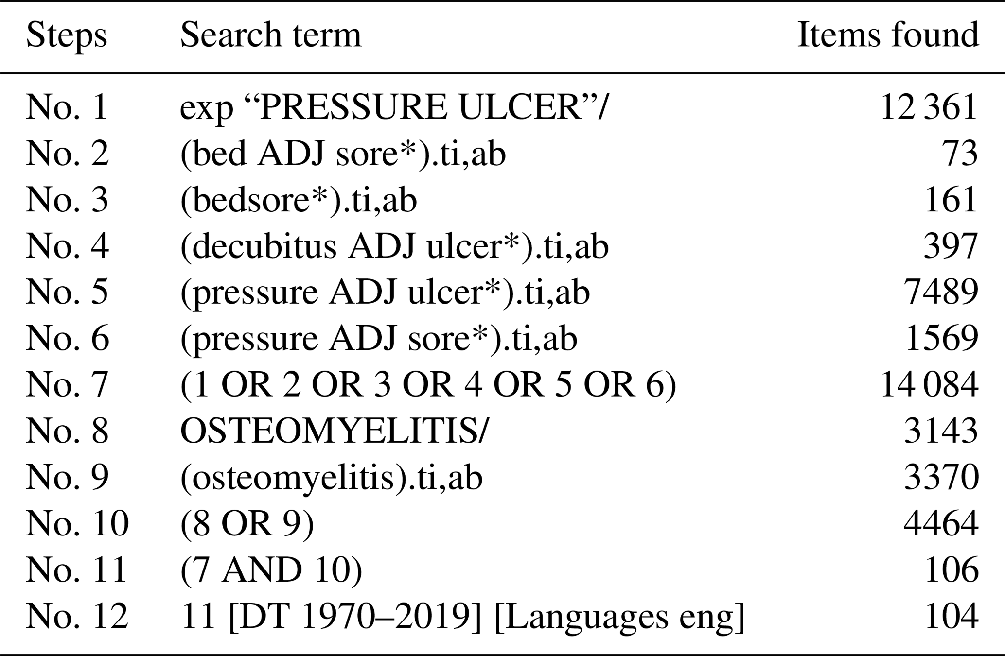The width and height of the screenshot is (1005, 656).
Task: Select the (1 OR 2 OR 3 OR 4 OR 5 OR 6) row
Action: (428, 385)
